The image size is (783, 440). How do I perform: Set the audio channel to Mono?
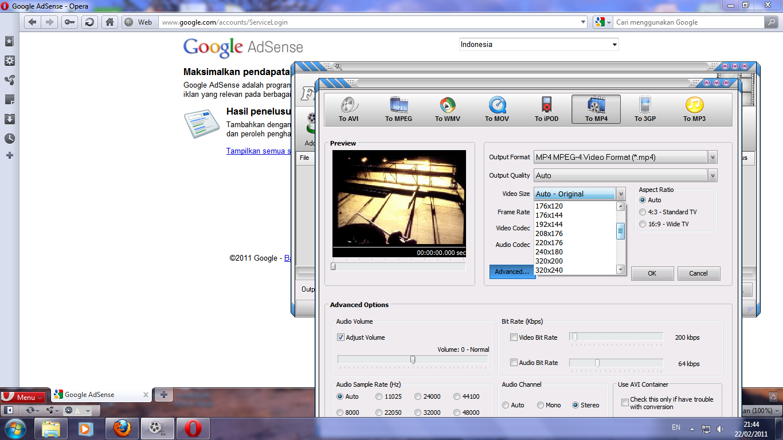click(541, 405)
